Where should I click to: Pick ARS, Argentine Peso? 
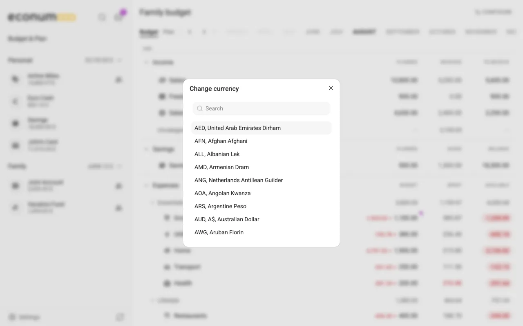click(261, 206)
